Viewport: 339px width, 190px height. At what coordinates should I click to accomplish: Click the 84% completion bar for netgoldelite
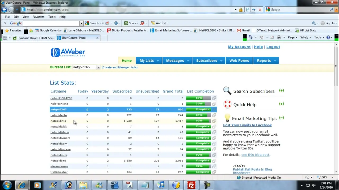[x=199, y=115]
